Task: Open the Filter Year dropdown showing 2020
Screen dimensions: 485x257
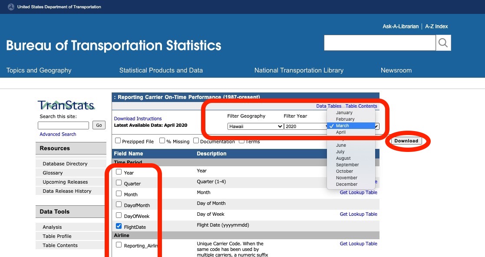Action: tap(306, 126)
